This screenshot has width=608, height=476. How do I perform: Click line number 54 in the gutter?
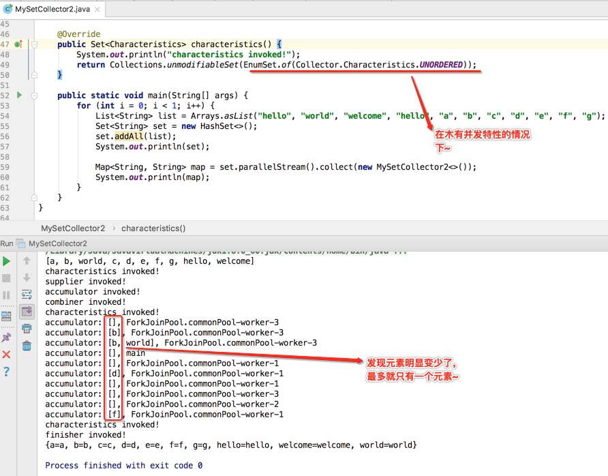coord(5,116)
